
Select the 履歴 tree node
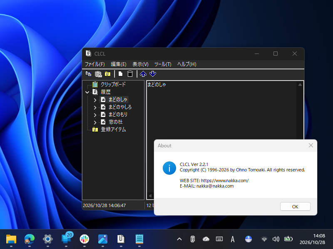tap(106, 92)
